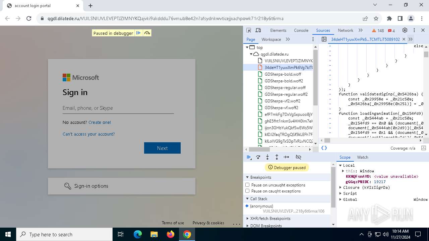Click Can't access your account link
Image resolution: width=429 pixels, height=241 pixels.
[88, 134]
